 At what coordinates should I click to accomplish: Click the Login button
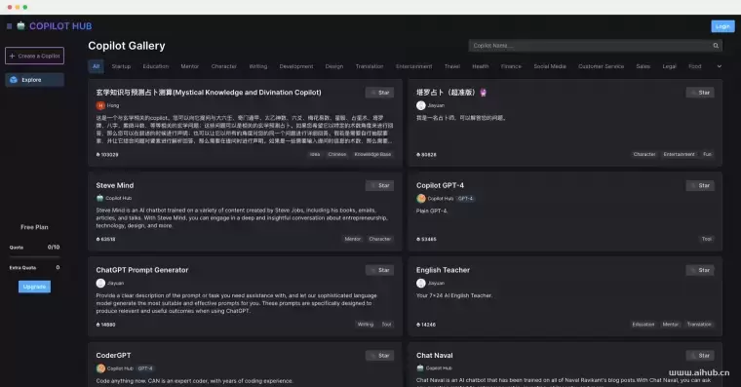[722, 26]
